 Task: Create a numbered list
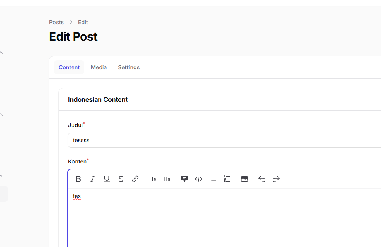tap(227, 179)
